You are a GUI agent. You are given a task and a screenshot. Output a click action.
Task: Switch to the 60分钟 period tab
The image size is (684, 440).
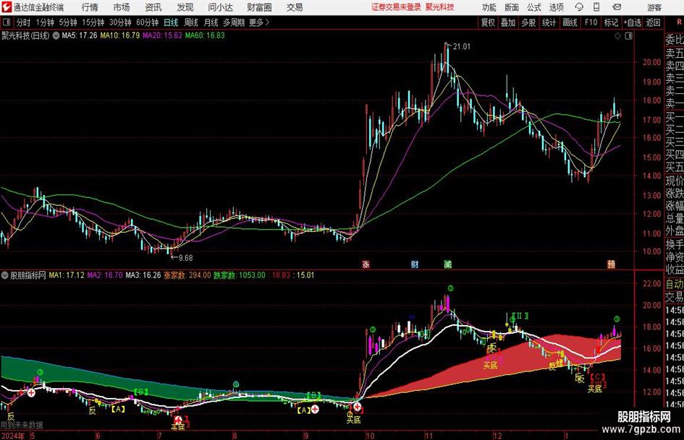(x=147, y=22)
